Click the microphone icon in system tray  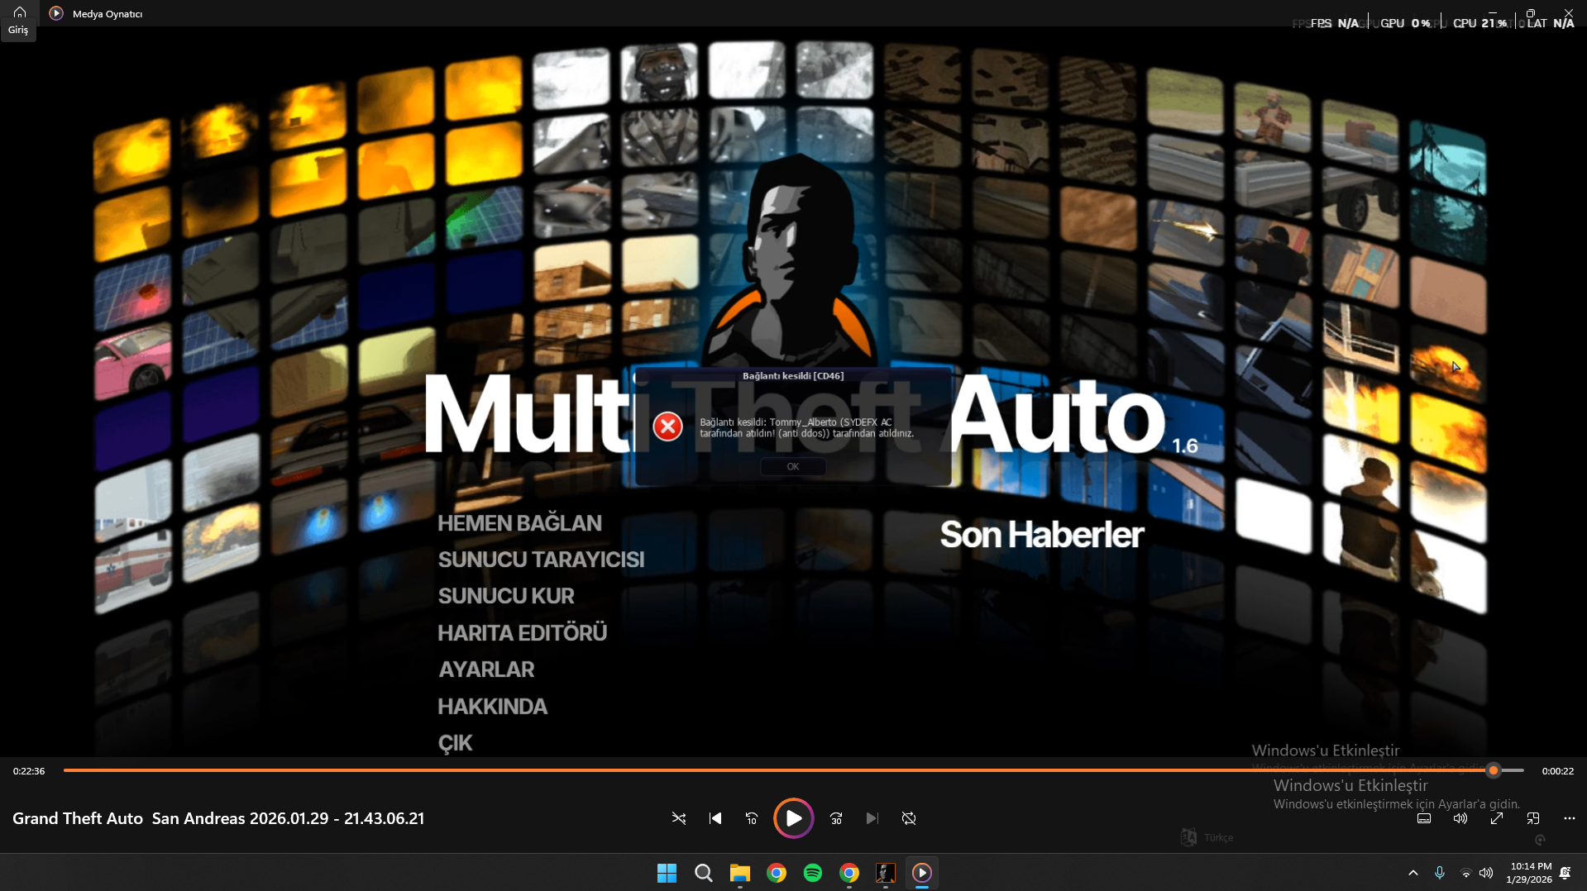pyautogui.click(x=1440, y=873)
